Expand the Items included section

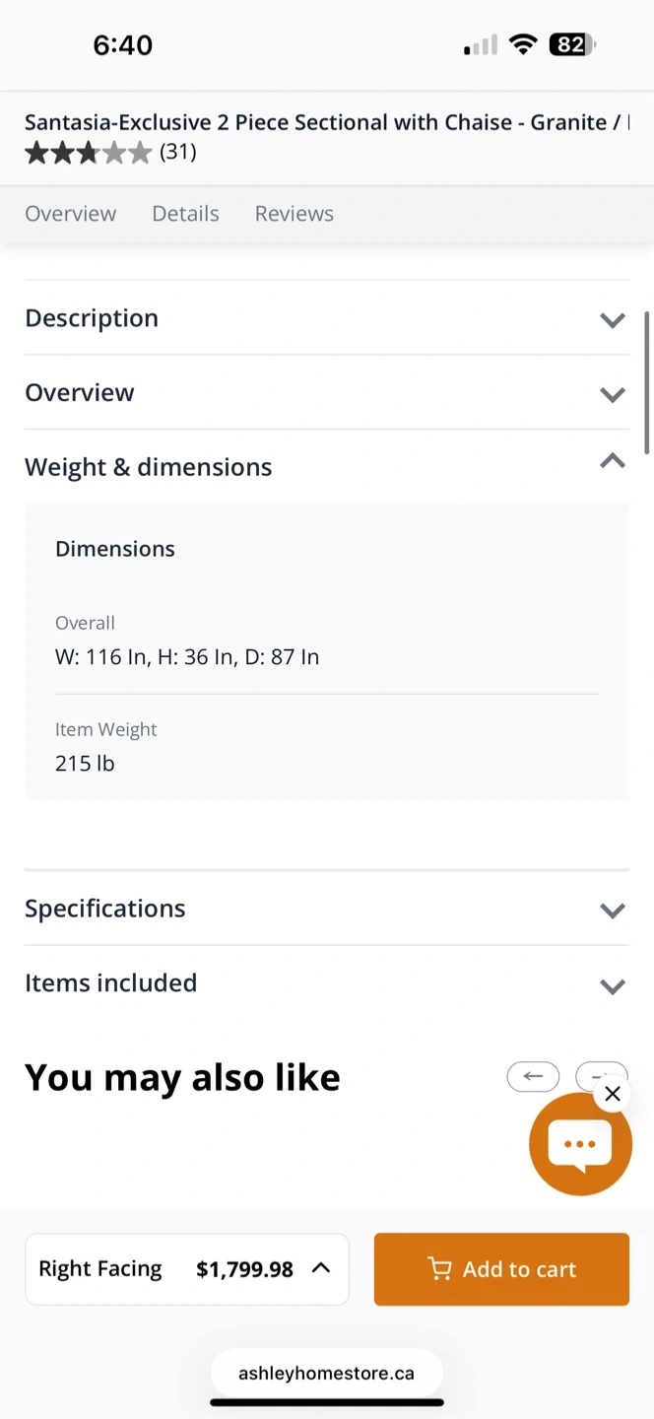[326, 983]
